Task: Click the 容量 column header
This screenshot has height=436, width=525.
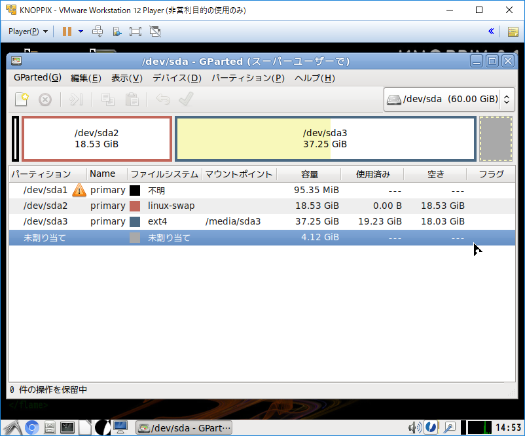Action: tap(309, 174)
